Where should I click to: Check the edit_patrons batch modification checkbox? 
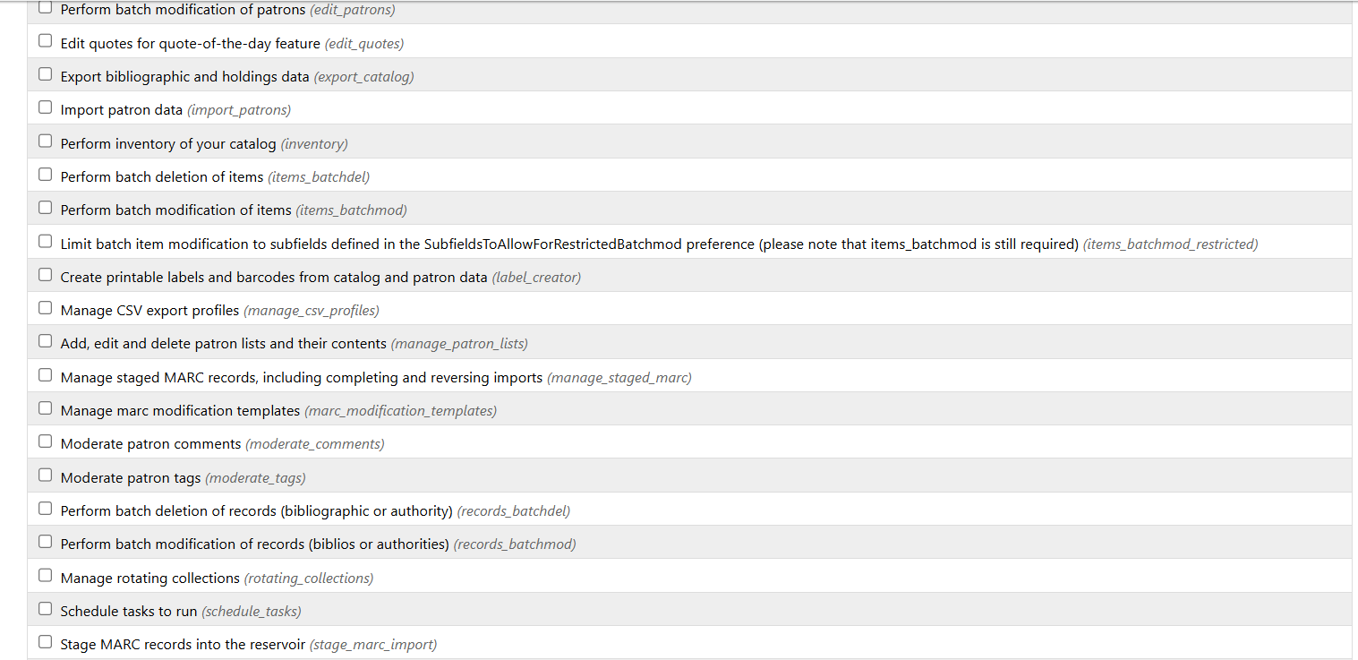(46, 8)
